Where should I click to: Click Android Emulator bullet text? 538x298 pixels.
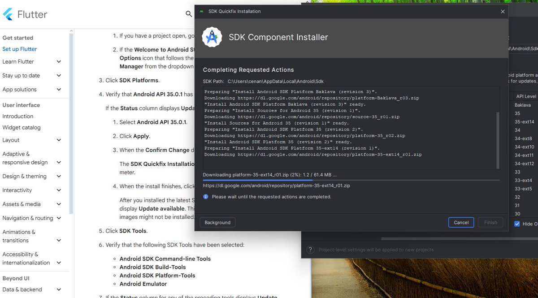point(143,284)
